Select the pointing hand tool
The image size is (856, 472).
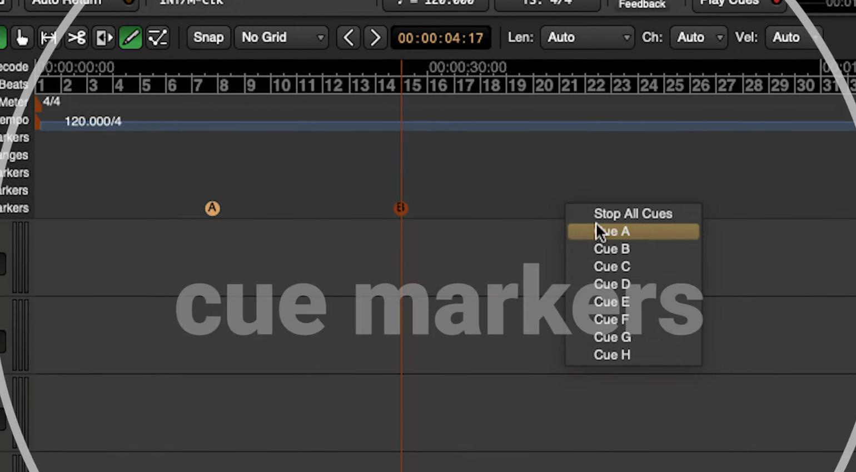click(22, 38)
